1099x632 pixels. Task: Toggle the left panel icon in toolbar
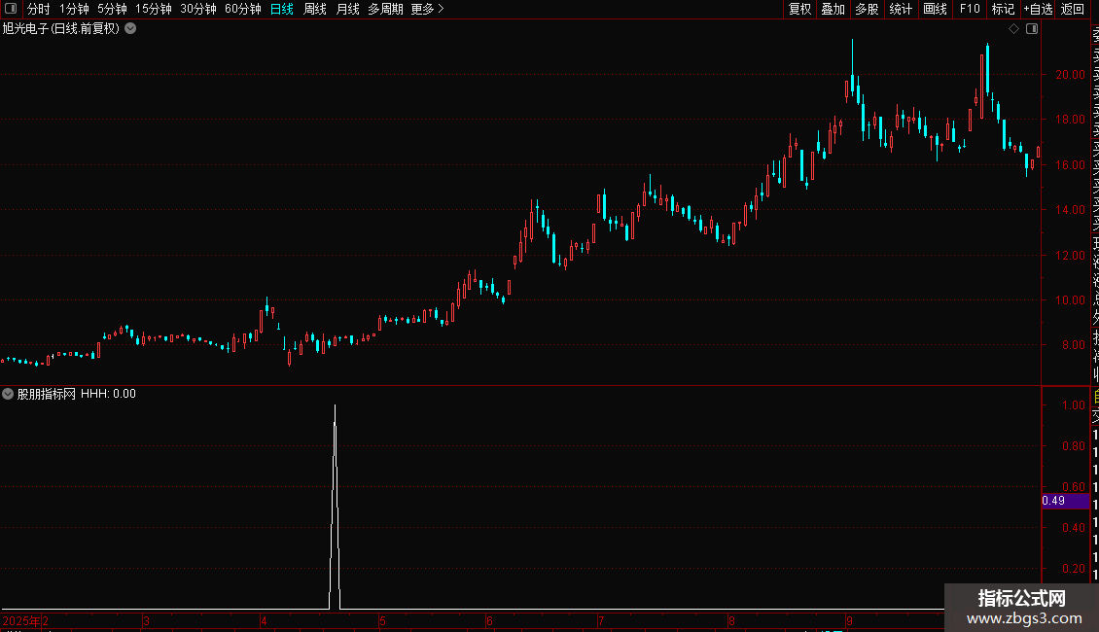11,9
